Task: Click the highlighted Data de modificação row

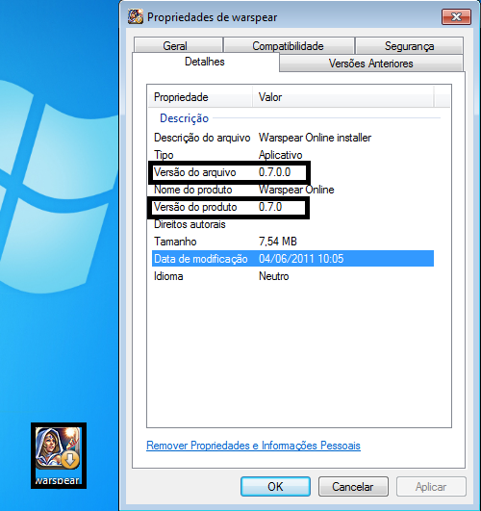Action: click(x=292, y=259)
